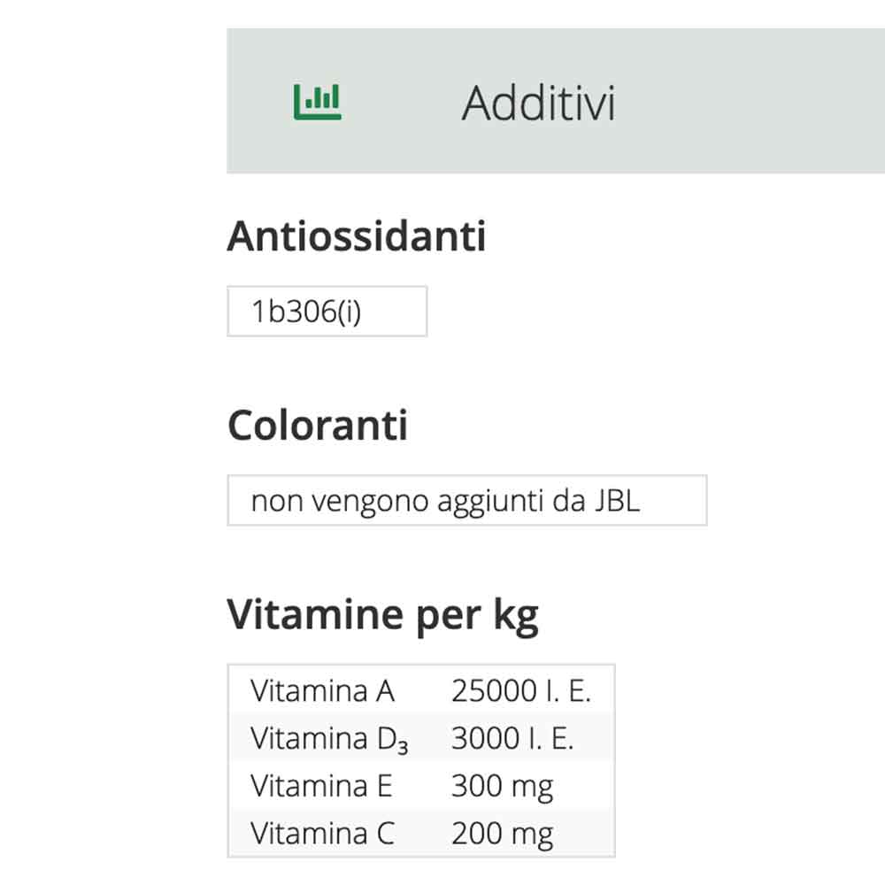Select the Vitamina A row label
Image resolution: width=885 pixels, height=885 pixels.
point(323,691)
